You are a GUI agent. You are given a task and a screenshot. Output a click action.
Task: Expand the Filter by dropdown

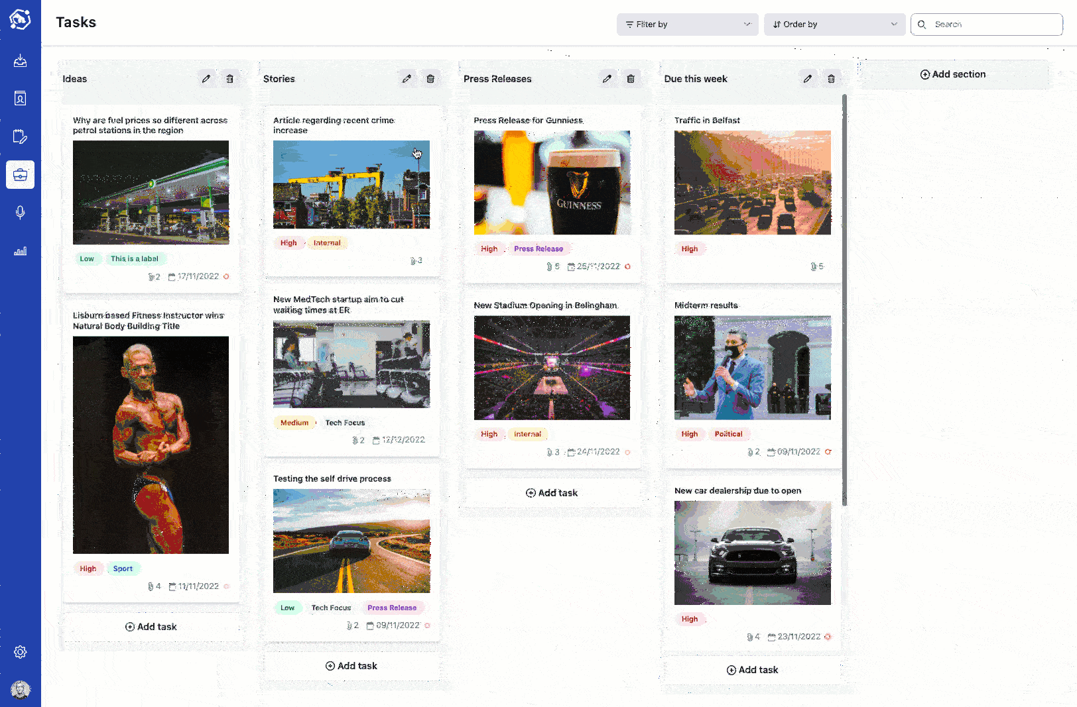click(687, 25)
